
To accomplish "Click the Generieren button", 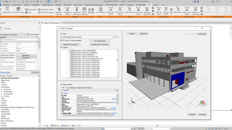I will tap(202, 114).
